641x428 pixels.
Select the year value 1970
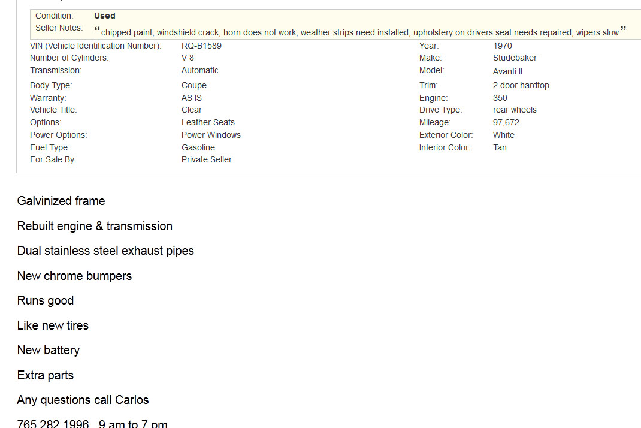coord(503,46)
